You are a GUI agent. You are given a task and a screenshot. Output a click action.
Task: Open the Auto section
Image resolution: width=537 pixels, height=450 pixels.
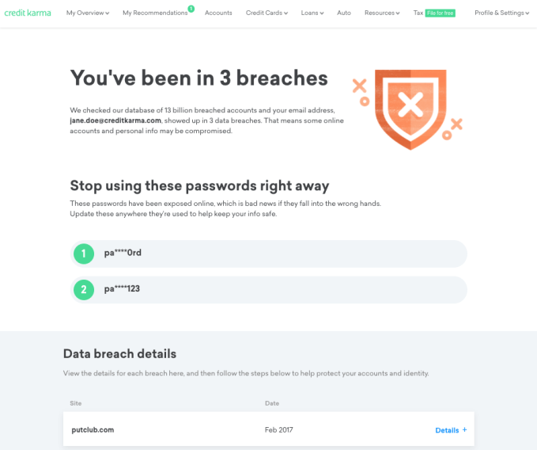point(344,13)
